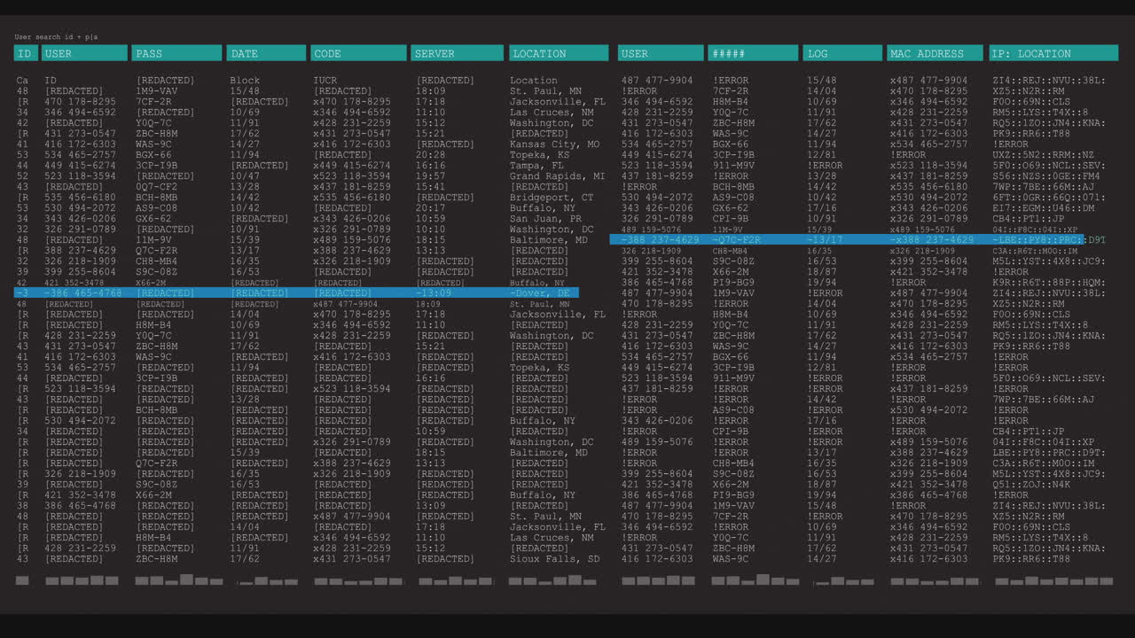This screenshot has height=638, width=1135.
Task: Click the small square indicator at bottom left
Action: pos(21,581)
